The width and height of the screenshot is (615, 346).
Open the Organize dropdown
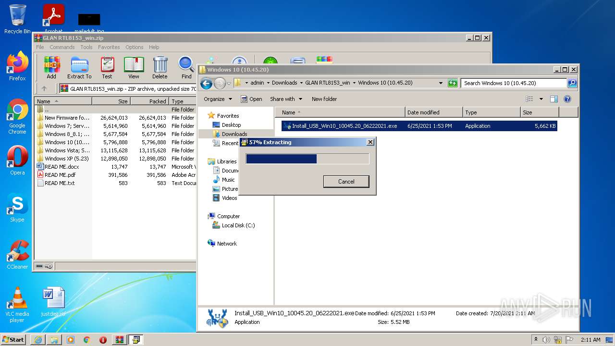coord(218,99)
